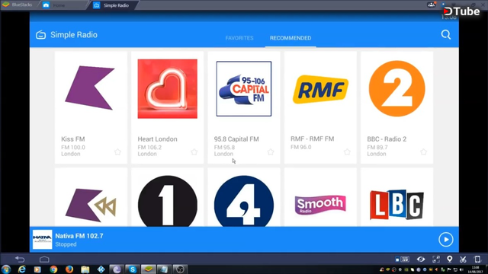Click the BlueStacks scissors screenshot icon

[463, 259]
